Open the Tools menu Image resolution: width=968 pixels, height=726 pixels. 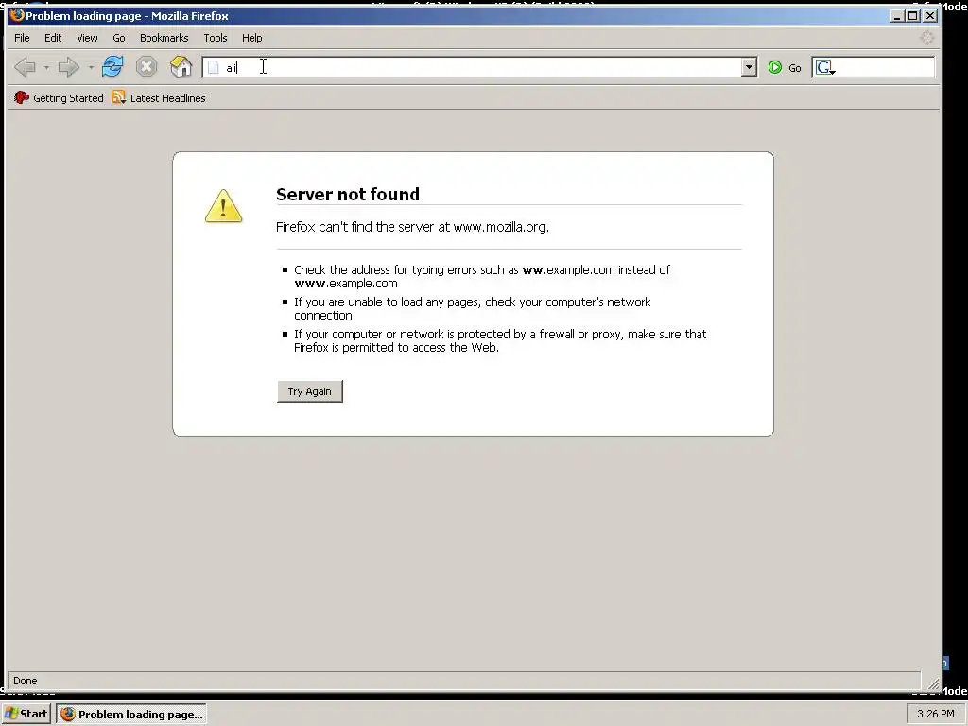tap(216, 38)
